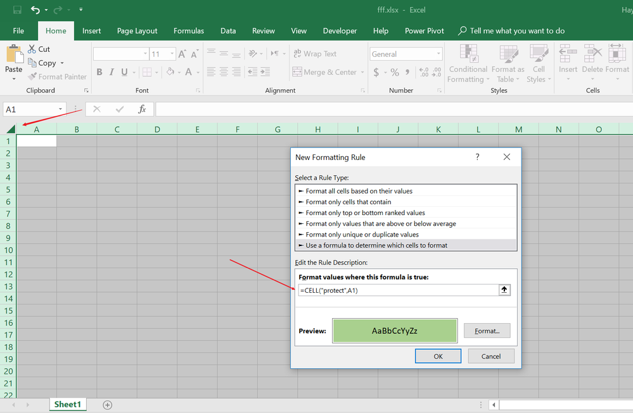This screenshot has height=413, width=633.
Task: Click the formula input field in dialog
Action: [x=399, y=290]
